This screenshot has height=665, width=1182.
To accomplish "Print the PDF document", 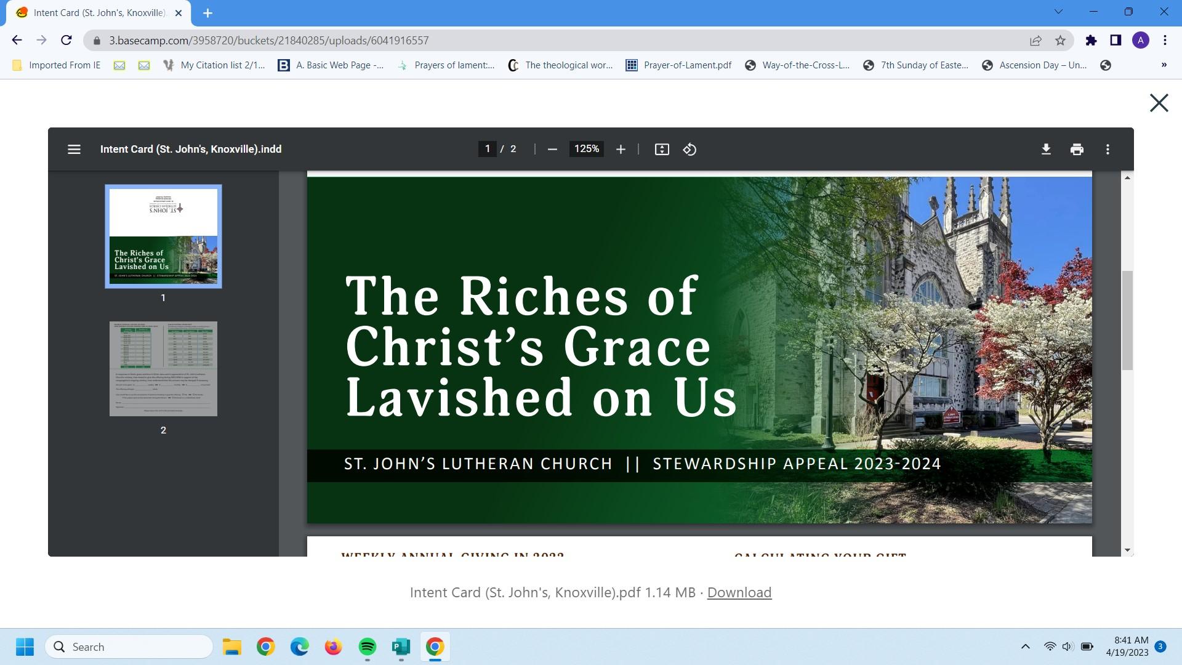I will (1077, 149).
